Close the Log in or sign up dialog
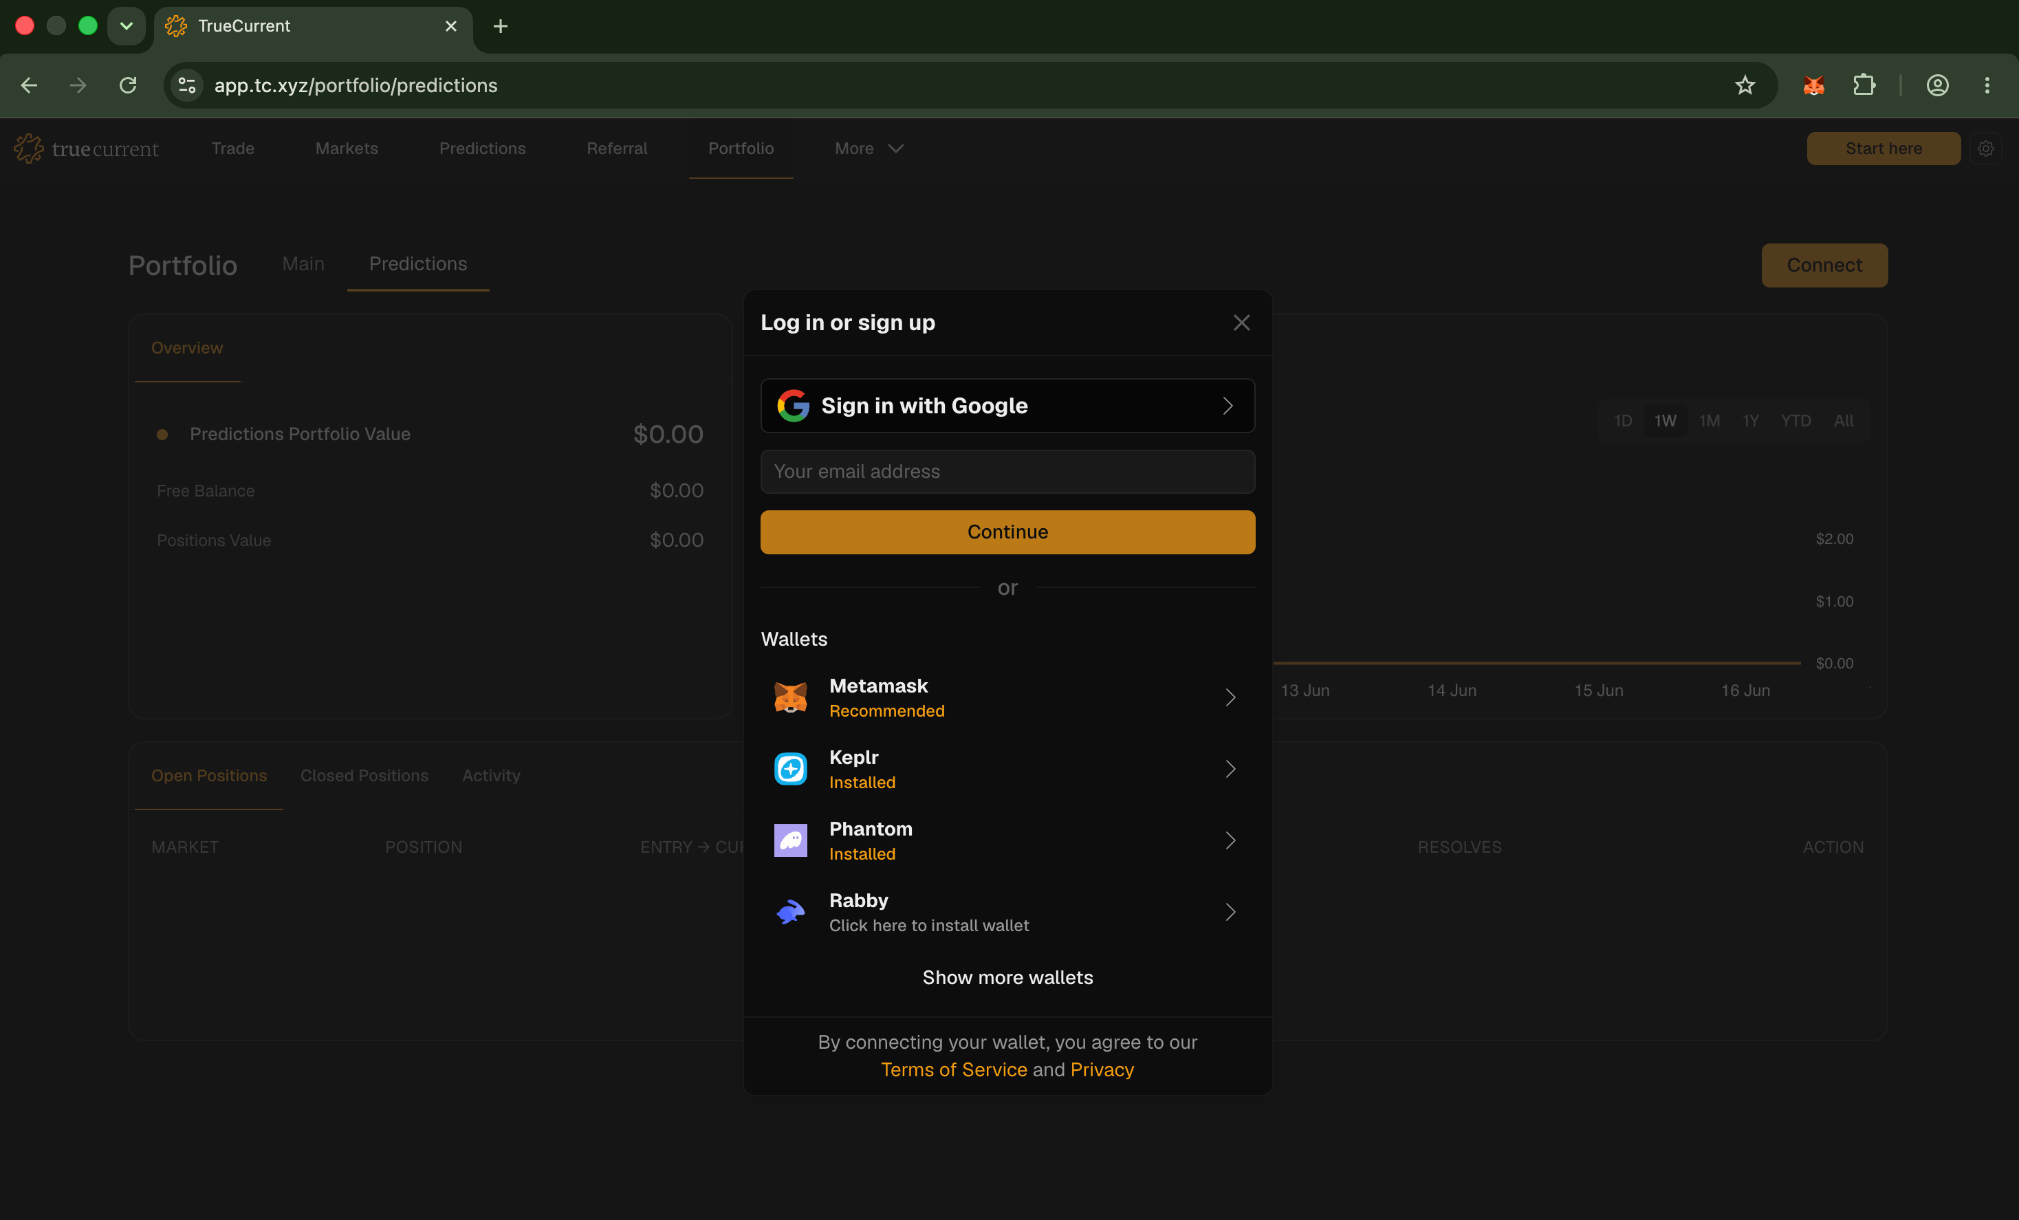Screen dimensions: 2019x1220 coord(1241,323)
